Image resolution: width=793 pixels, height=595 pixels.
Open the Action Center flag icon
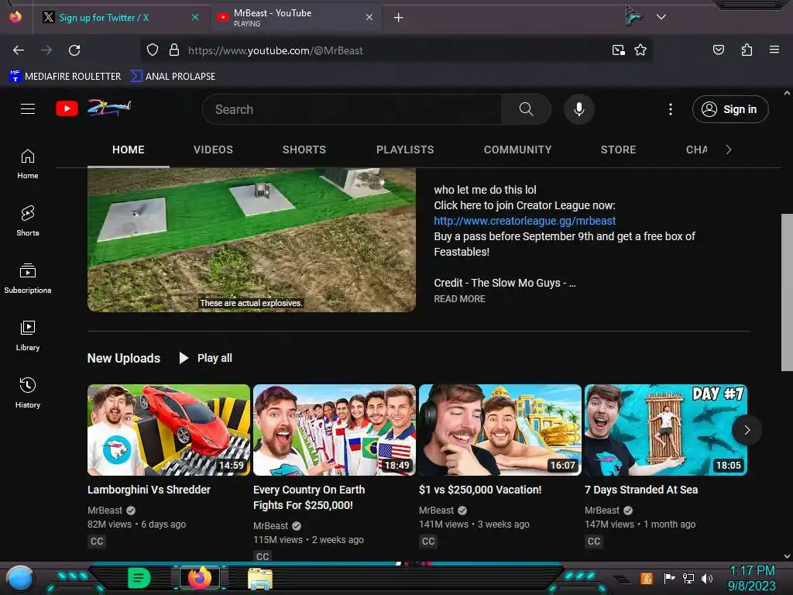coord(669,578)
